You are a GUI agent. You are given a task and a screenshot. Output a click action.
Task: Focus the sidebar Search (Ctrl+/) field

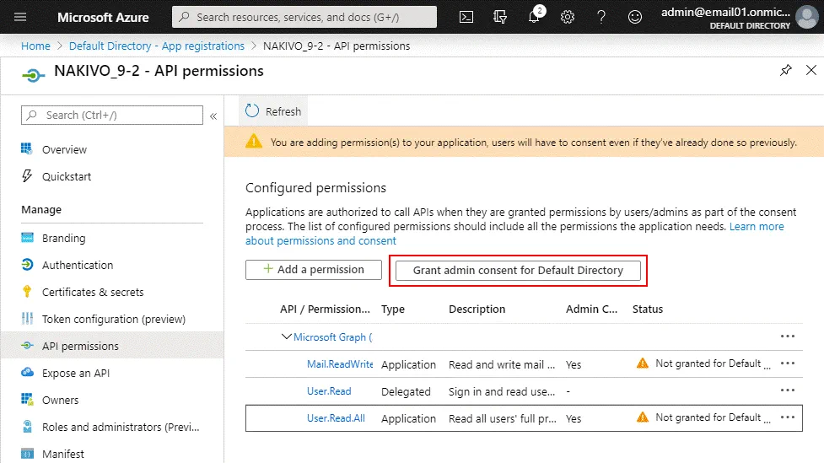[x=112, y=115]
